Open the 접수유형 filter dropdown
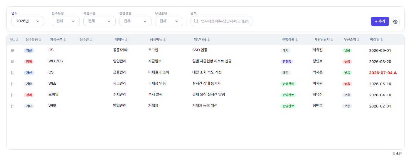411x164 pixels. [66, 21]
